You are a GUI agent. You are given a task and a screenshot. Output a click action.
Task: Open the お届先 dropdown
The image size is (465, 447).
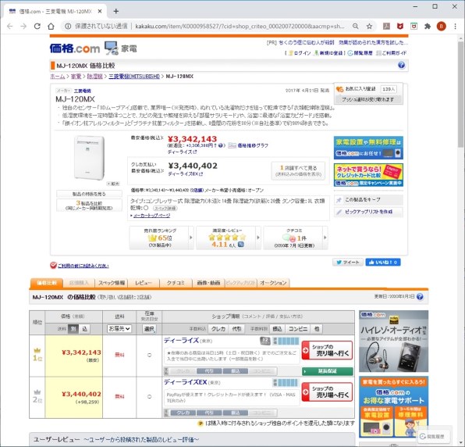tap(119, 329)
